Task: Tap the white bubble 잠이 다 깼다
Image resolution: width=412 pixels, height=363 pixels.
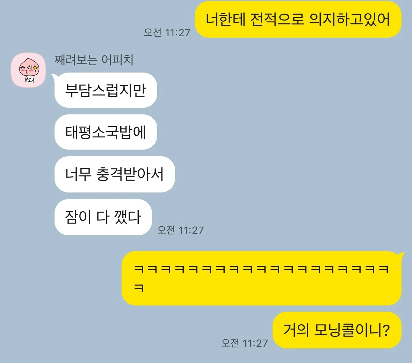Action: [103, 217]
